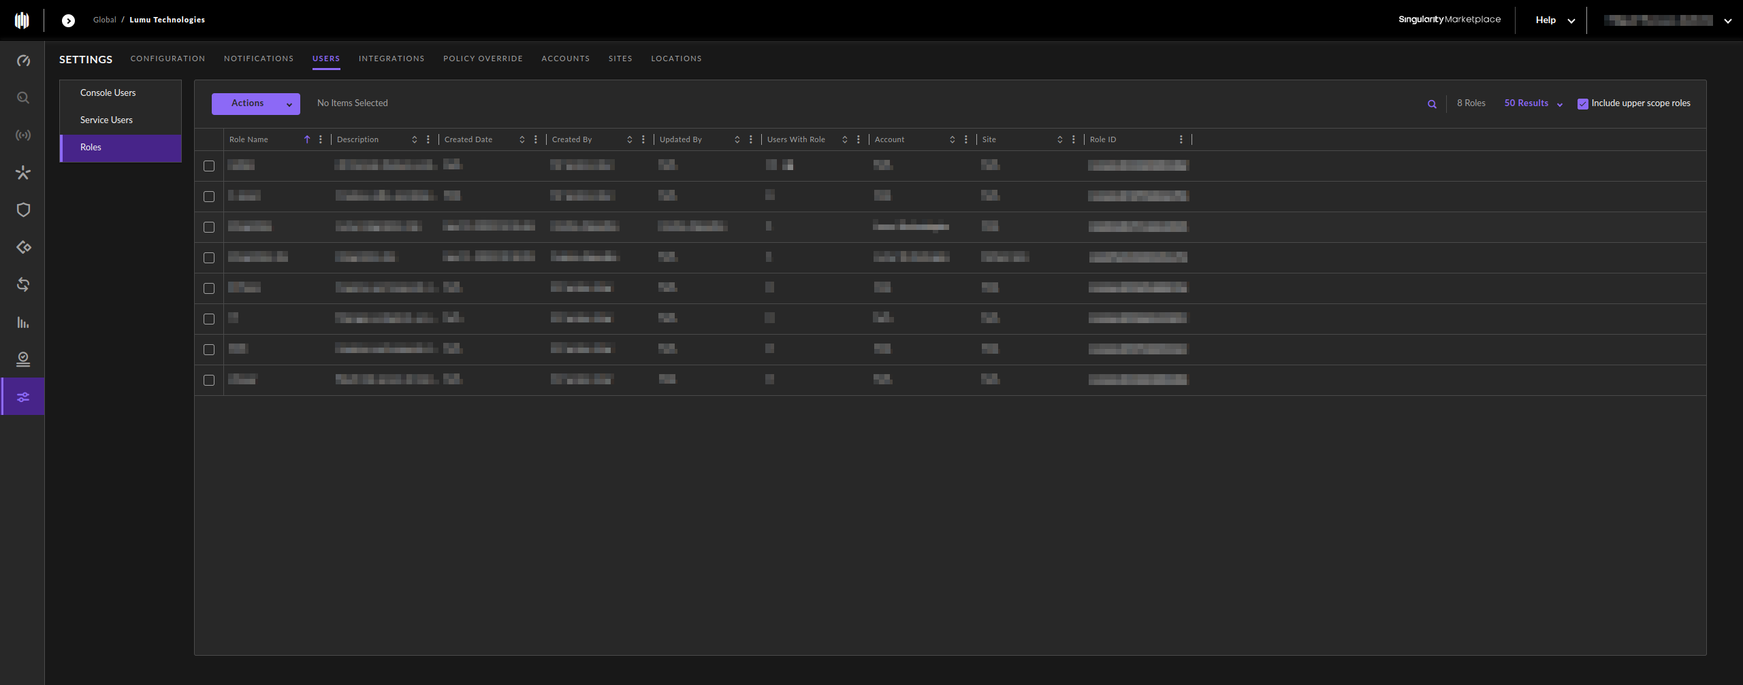Open the Actions dropdown

point(255,103)
